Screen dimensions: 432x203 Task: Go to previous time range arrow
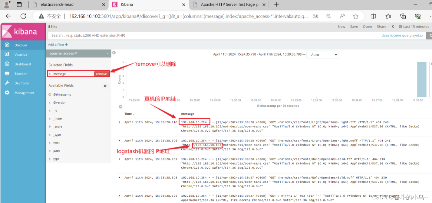[393, 27]
